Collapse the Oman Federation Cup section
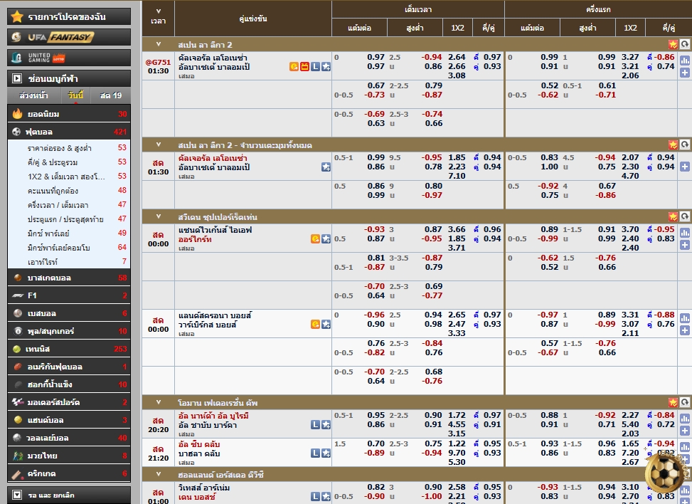The height and width of the screenshot is (504, 692). pyautogui.click(x=159, y=402)
